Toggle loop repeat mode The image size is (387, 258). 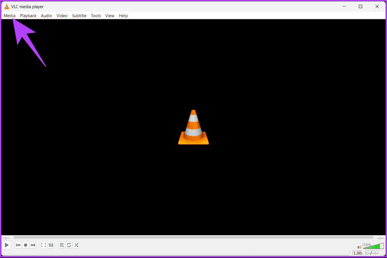tap(69, 245)
